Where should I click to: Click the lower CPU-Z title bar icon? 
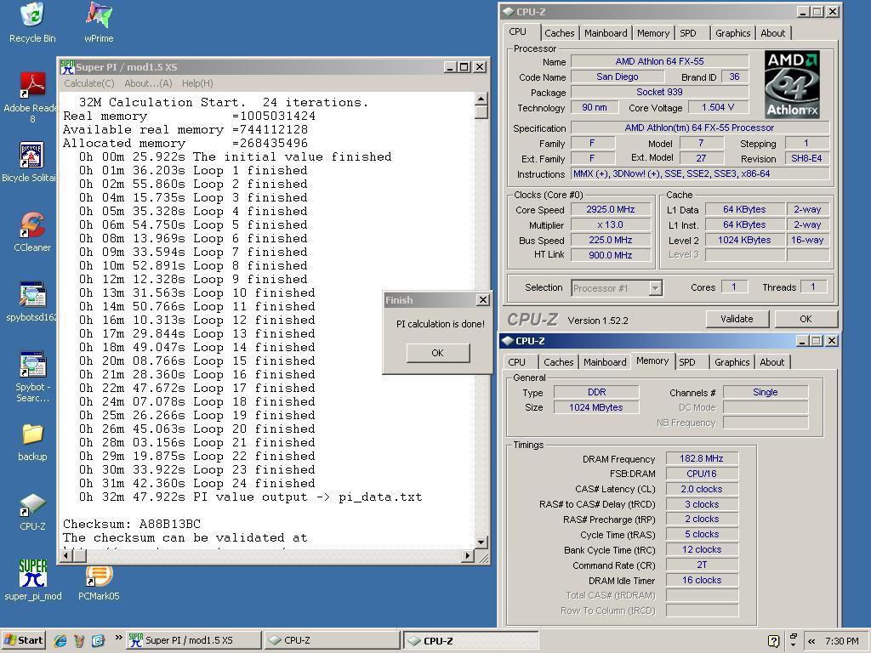tap(507, 340)
